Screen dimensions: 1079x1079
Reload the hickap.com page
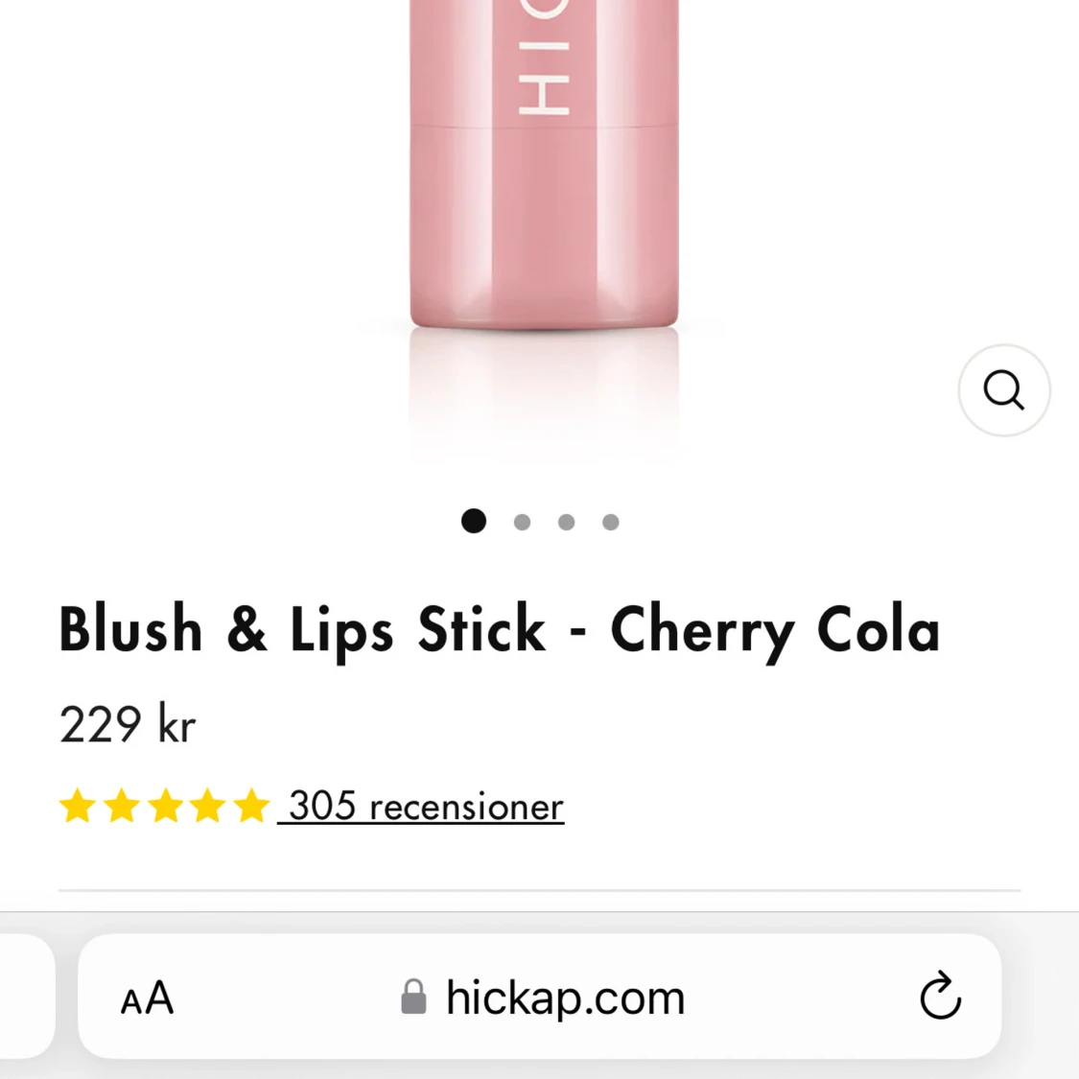(x=940, y=996)
